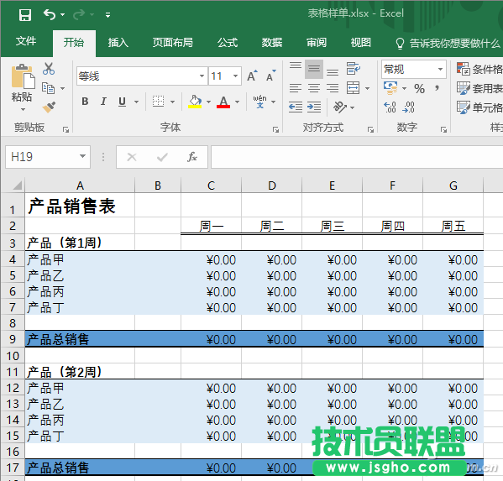Open the 常规 number format dropdown
This screenshot has height=481, width=503.
click(x=440, y=69)
